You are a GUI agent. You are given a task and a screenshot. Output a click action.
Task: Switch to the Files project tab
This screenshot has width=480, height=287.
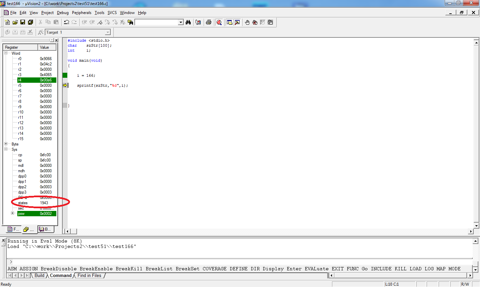coord(13,229)
